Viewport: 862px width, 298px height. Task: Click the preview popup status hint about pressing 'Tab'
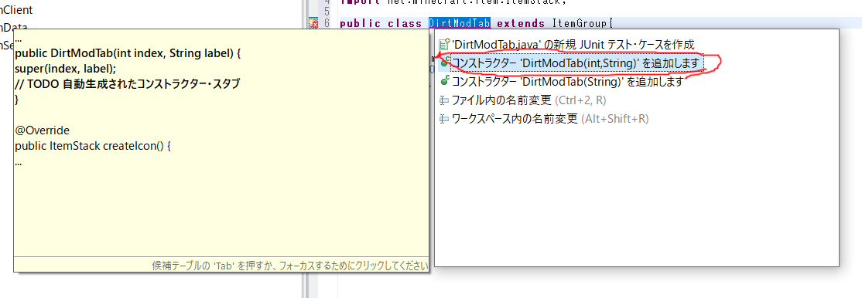coord(289,266)
